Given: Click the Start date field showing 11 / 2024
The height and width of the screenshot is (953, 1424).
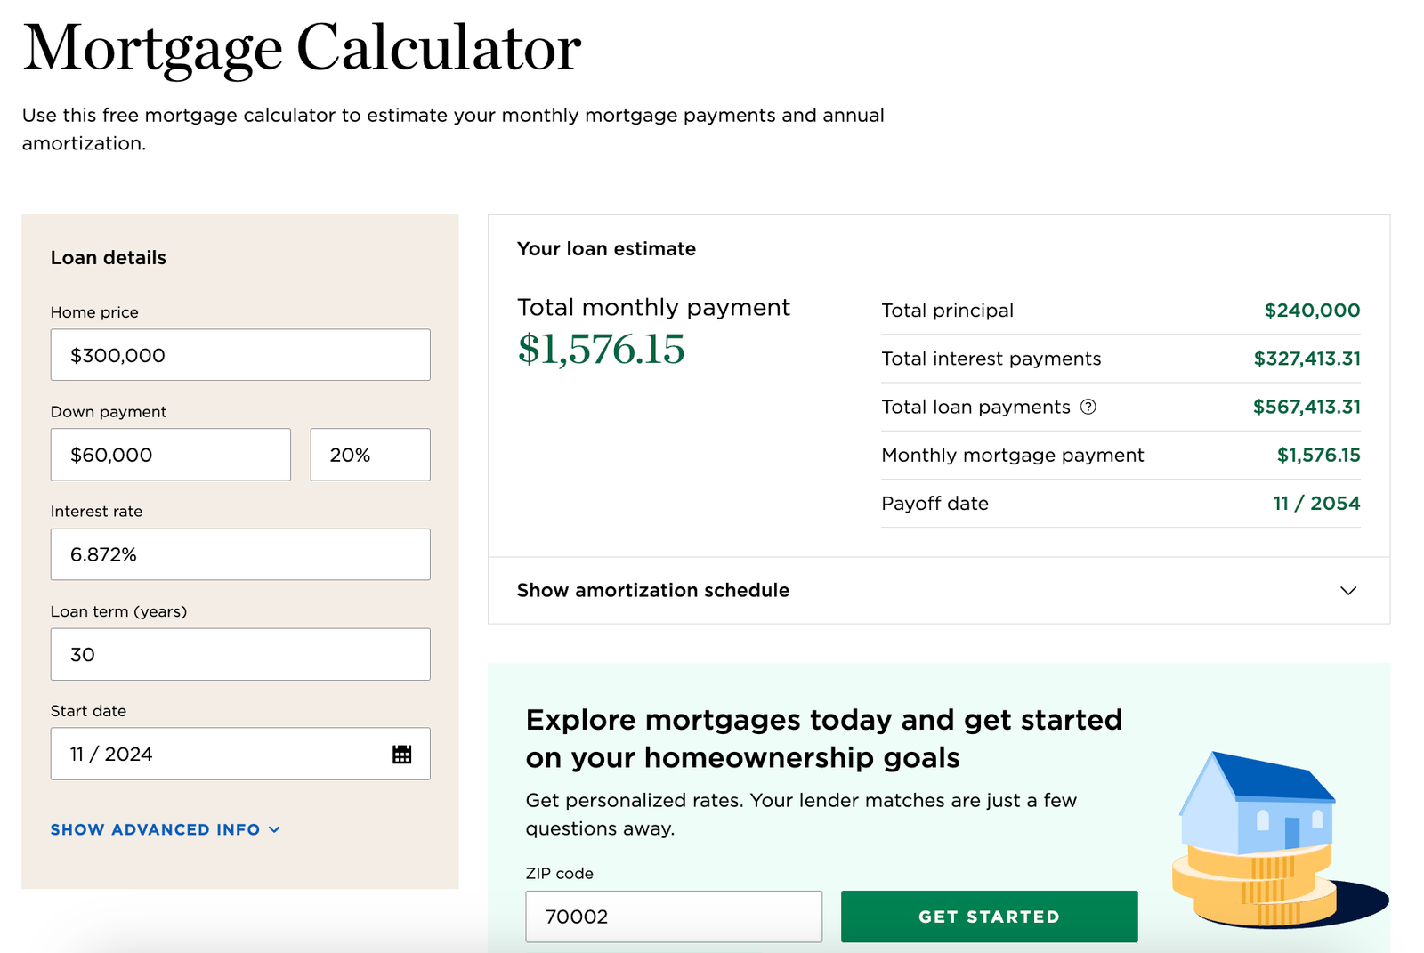Looking at the screenshot, I should 222,754.
